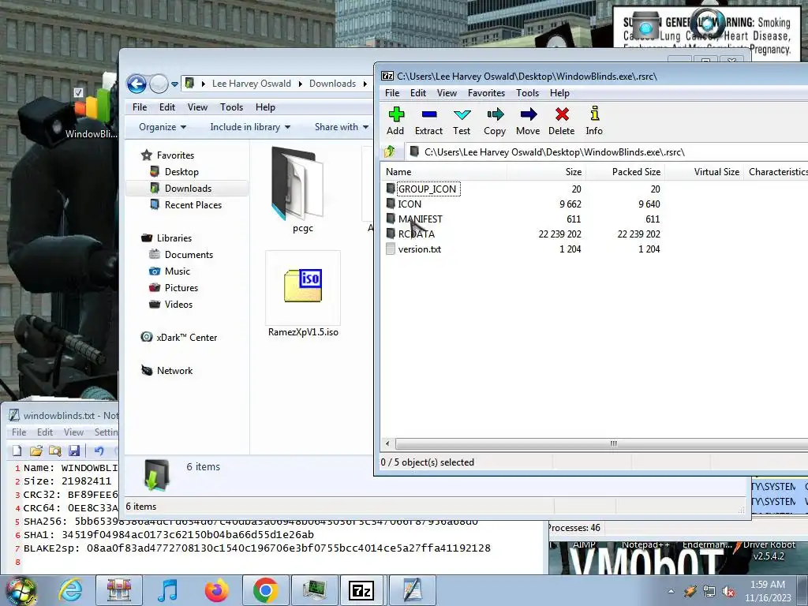Select Desktop under Favorites
The image size is (808, 606).
click(181, 171)
